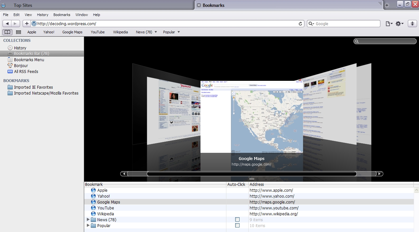
Task: Click the bug report icon
Action: click(x=412, y=24)
